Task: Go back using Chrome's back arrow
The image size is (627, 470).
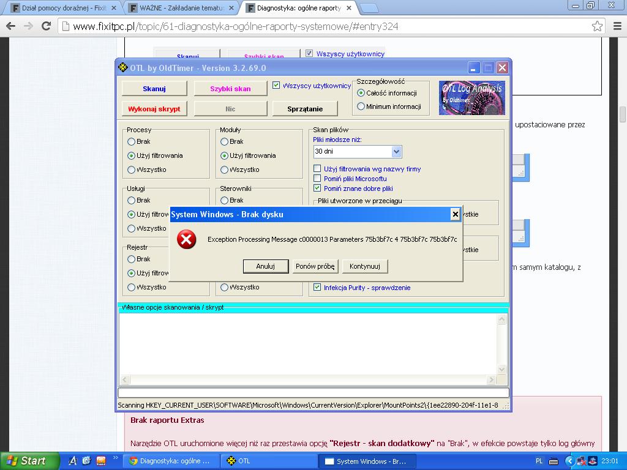Action: coord(11,26)
